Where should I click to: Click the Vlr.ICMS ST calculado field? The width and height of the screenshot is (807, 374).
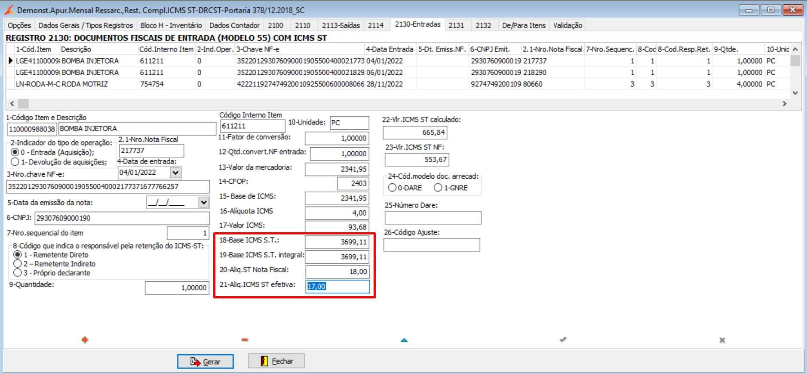(x=415, y=132)
